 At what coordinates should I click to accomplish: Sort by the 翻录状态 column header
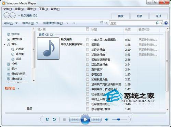point(144,29)
